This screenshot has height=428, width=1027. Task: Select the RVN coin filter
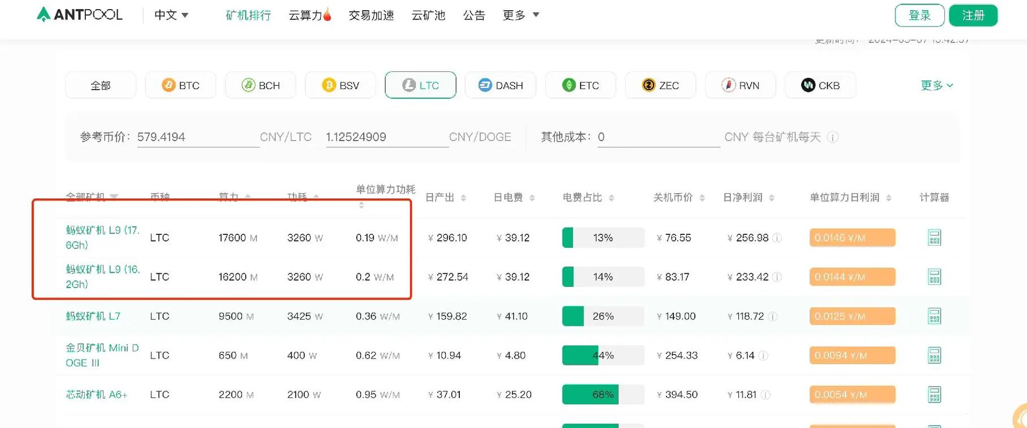(x=741, y=85)
